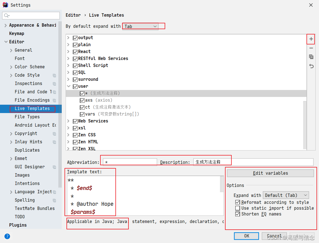Open the Keymap settings page
Screen dimensions: 319x243
[x=17, y=34]
